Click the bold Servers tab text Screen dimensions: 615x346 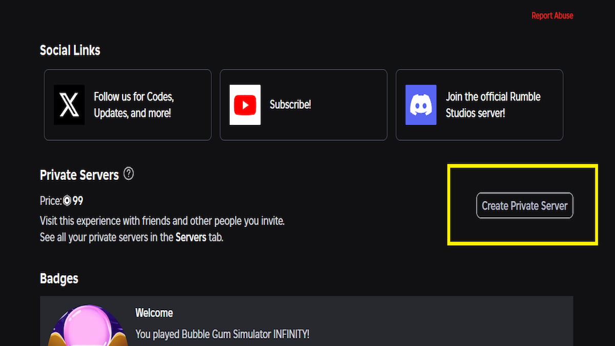(x=191, y=238)
